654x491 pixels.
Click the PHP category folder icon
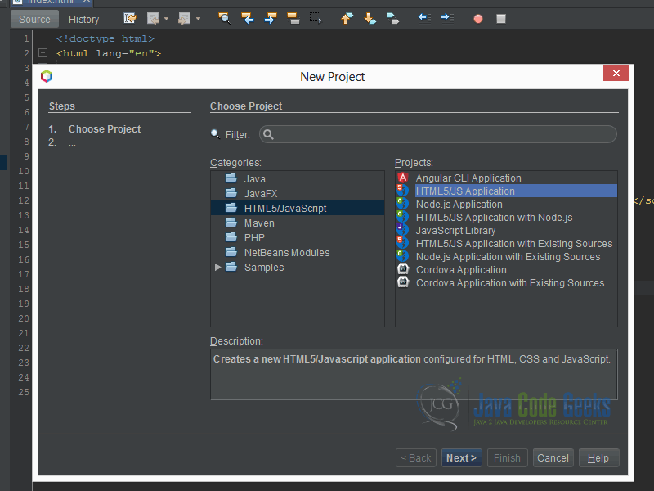231,237
